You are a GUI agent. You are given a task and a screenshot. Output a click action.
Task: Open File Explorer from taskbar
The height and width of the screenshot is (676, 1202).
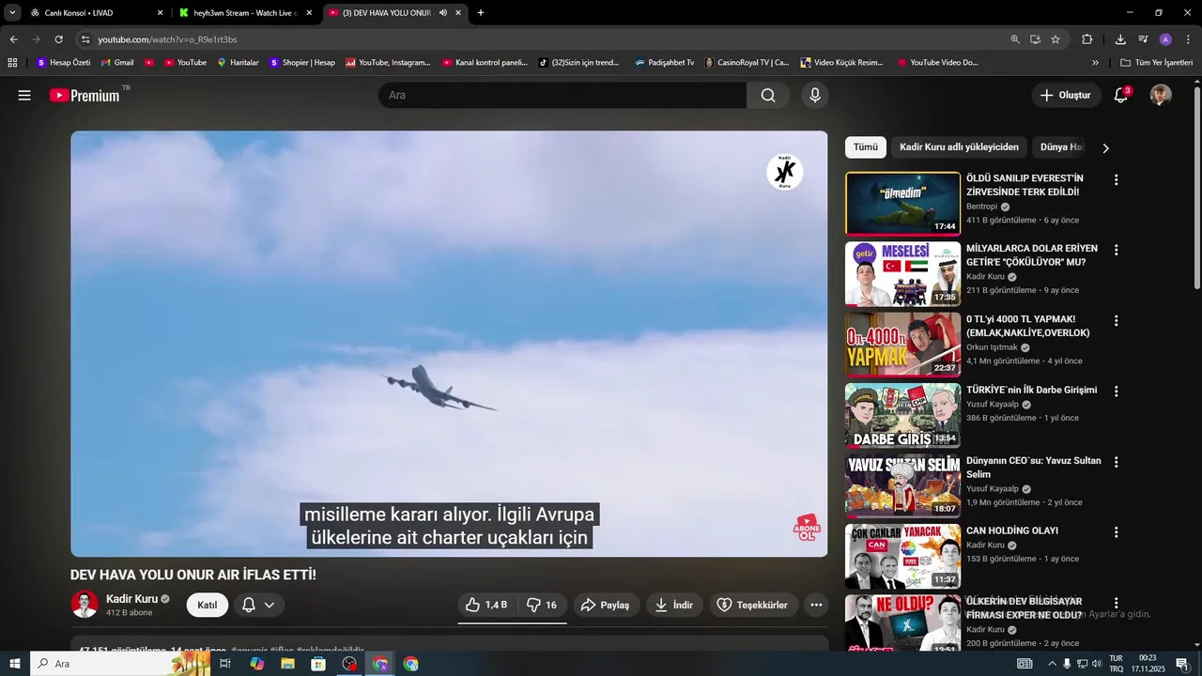tap(287, 664)
